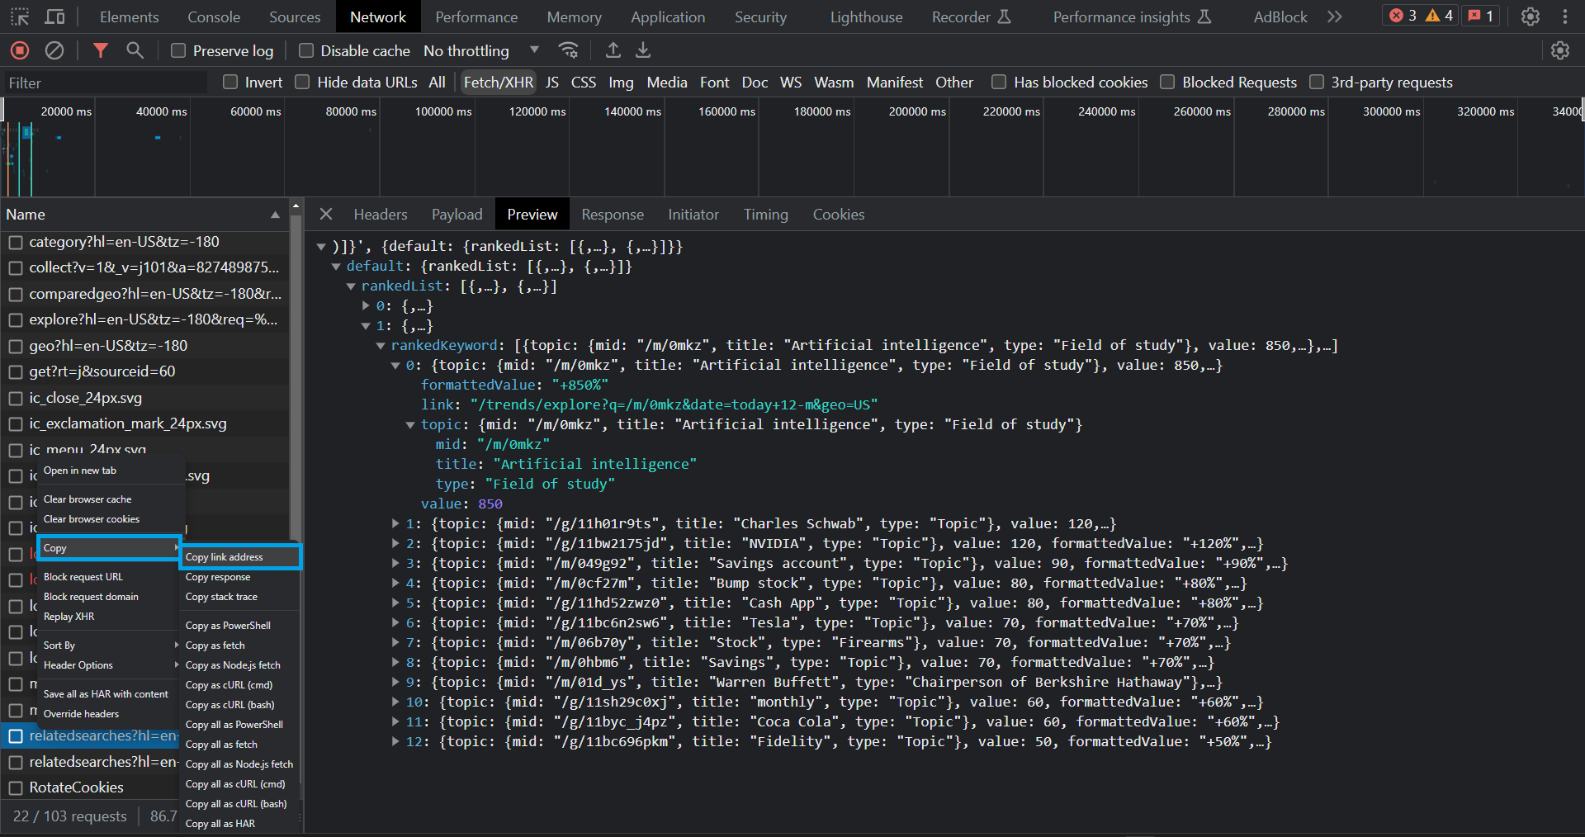Collapse the rankedList tree node
This screenshot has height=837, width=1585.
click(351, 286)
